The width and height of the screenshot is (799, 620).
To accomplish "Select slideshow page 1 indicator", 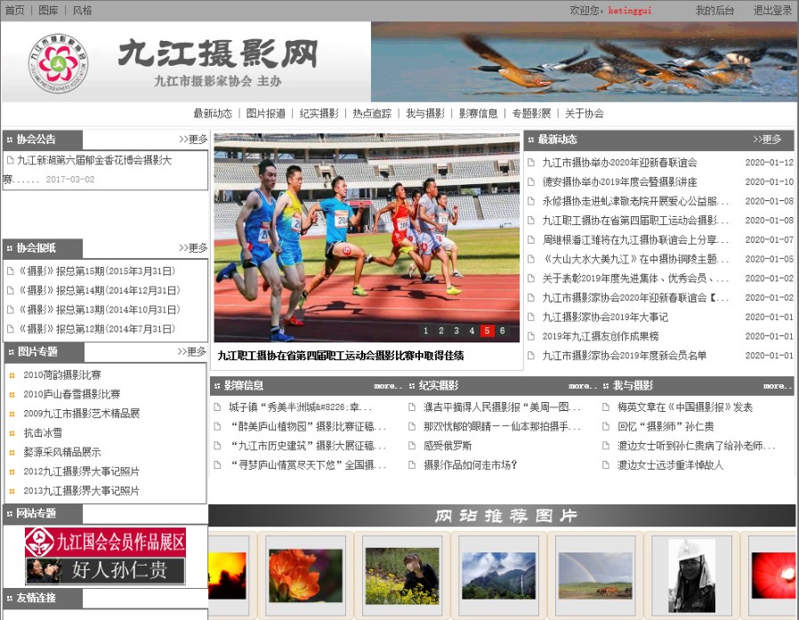I will click(x=426, y=331).
